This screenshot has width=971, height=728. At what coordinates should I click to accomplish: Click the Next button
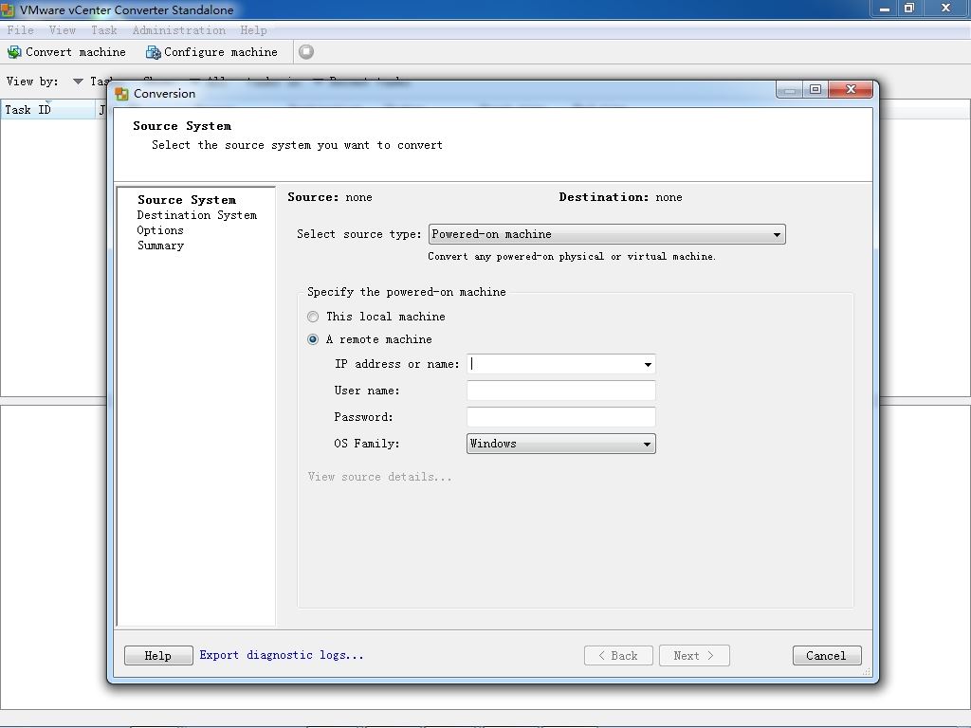click(694, 656)
